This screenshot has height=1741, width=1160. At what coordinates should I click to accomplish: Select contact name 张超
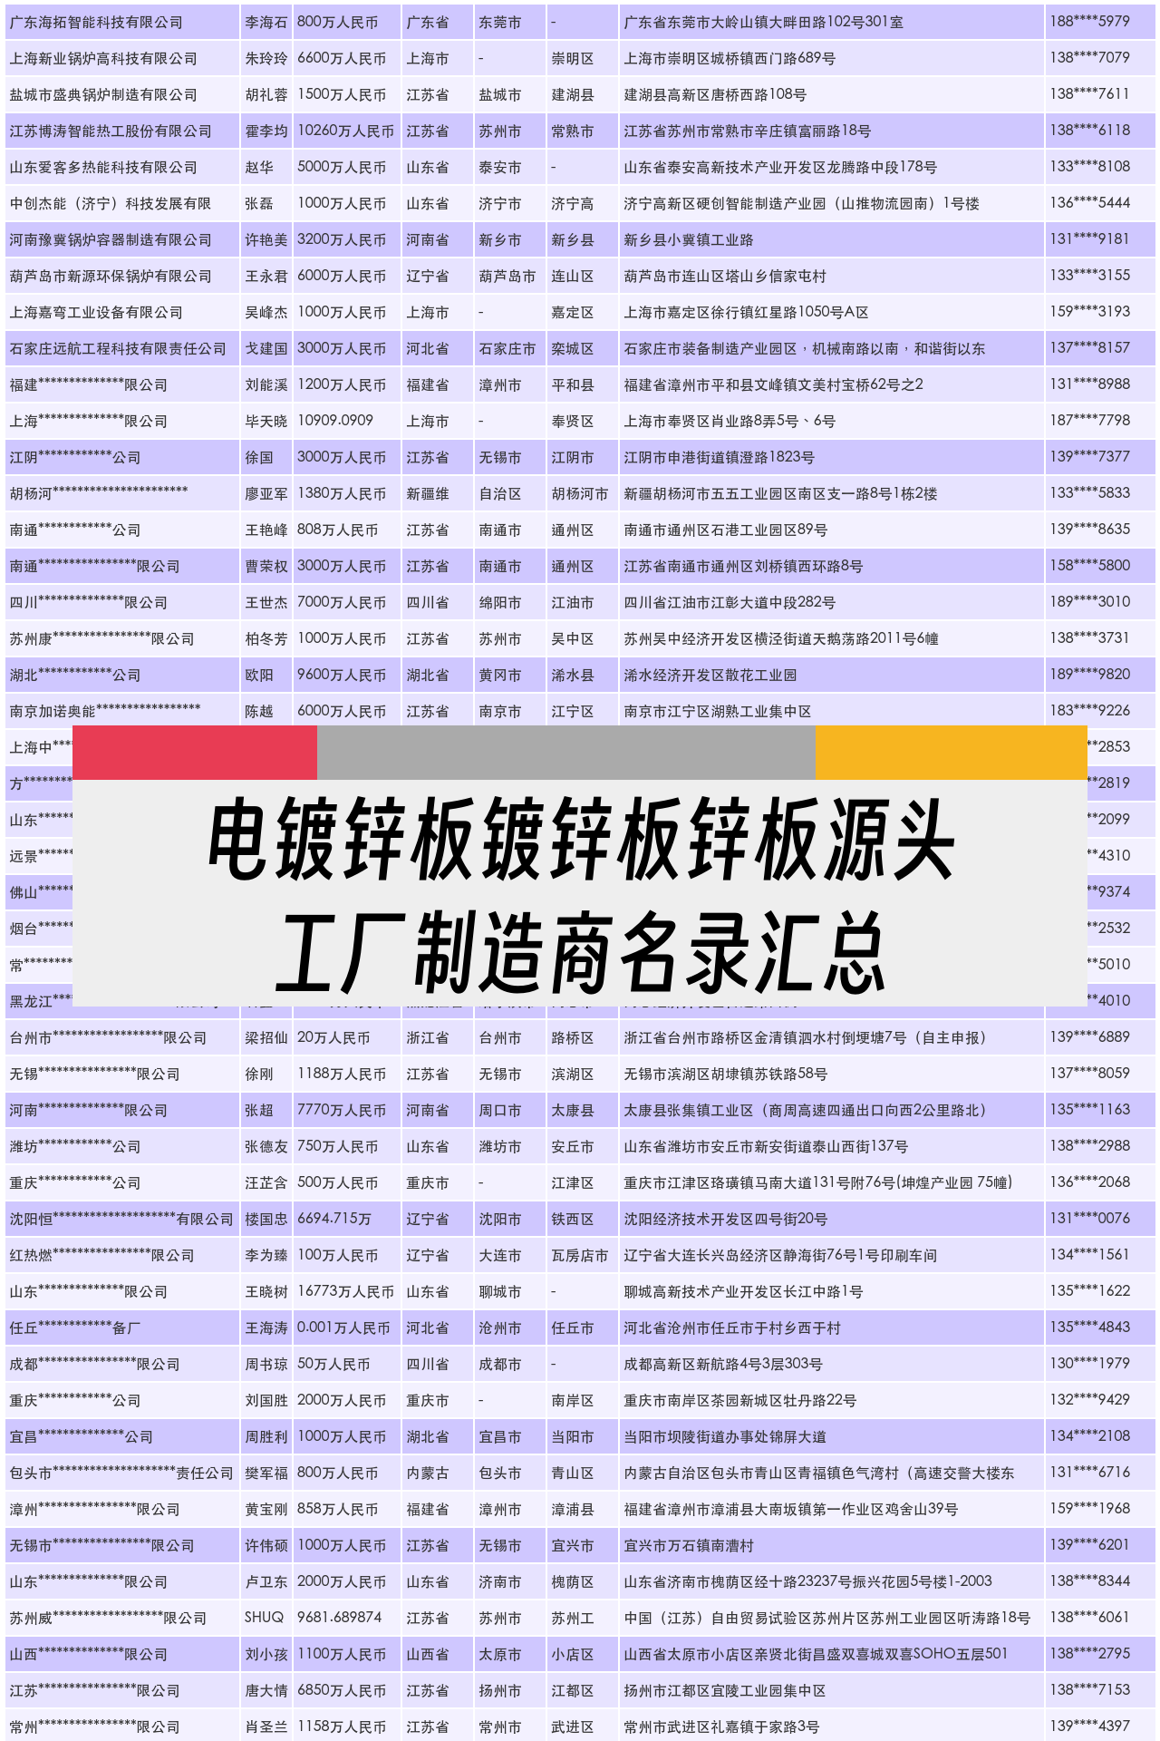point(258,1110)
